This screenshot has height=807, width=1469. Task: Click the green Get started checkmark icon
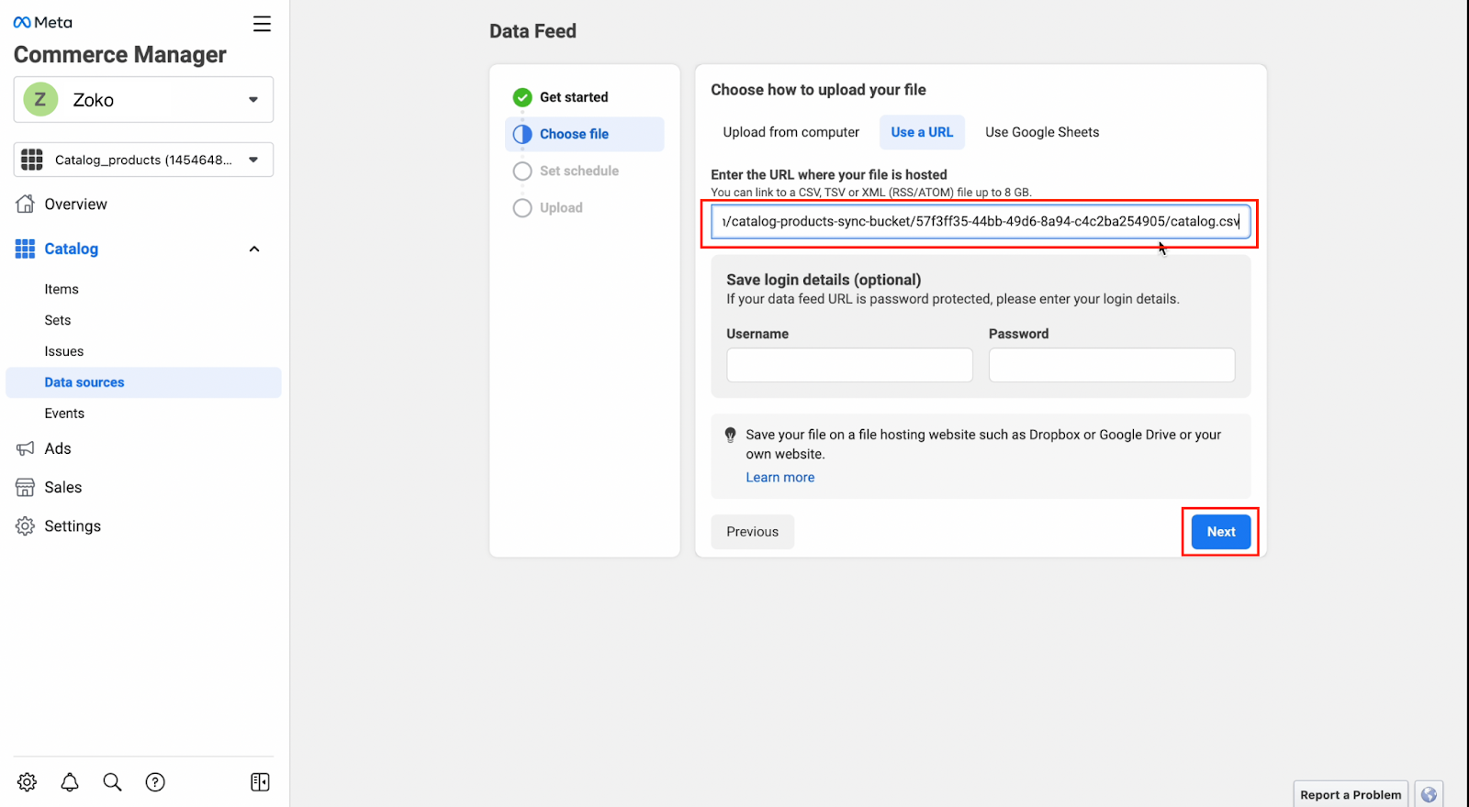(x=522, y=97)
